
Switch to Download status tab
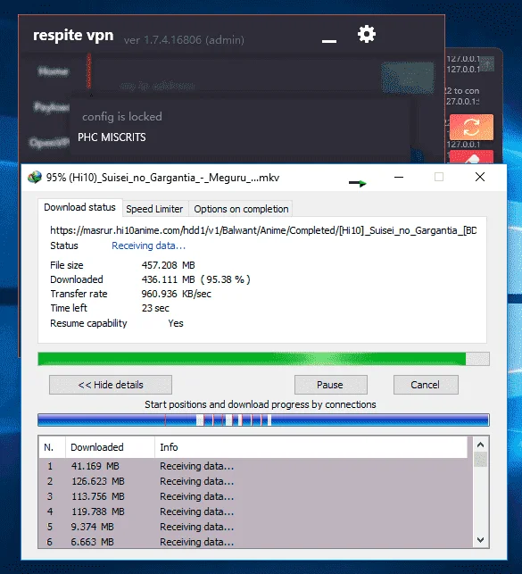point(79,208)
